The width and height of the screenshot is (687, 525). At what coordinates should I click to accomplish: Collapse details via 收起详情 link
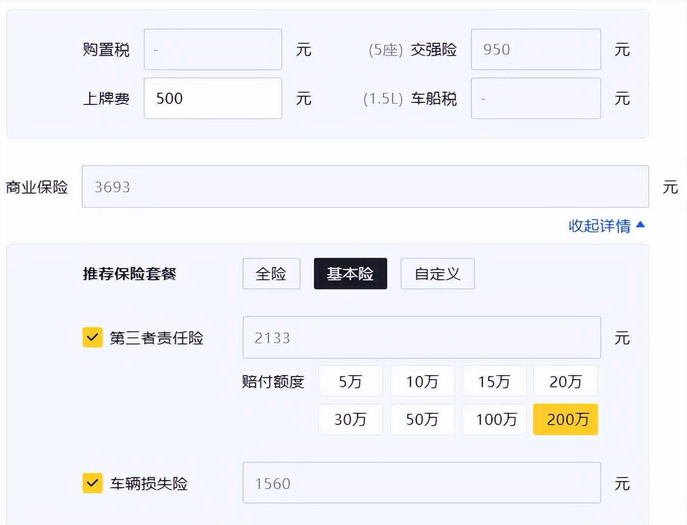coord(606,226)
